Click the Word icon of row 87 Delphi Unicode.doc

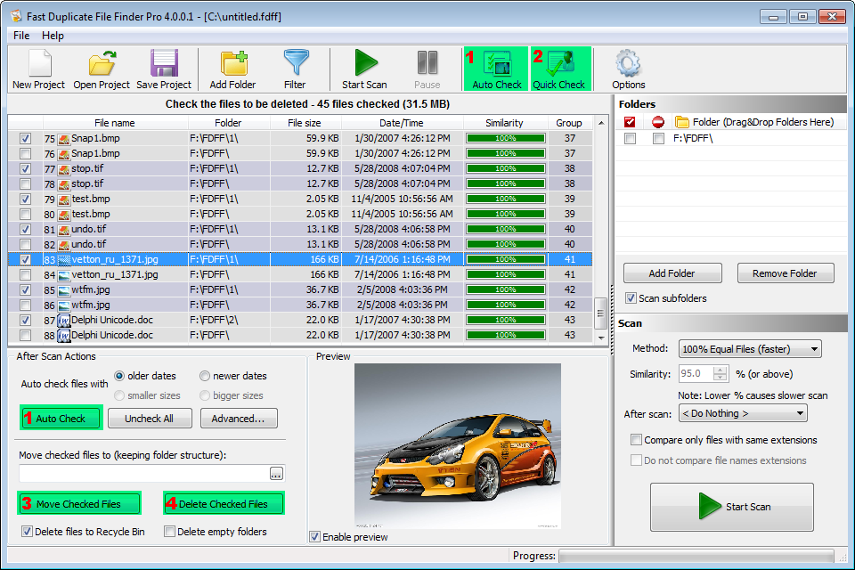tap(64, 321)
